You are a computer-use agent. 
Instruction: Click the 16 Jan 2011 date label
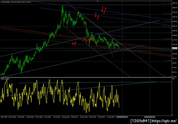(x=57, y=117)
